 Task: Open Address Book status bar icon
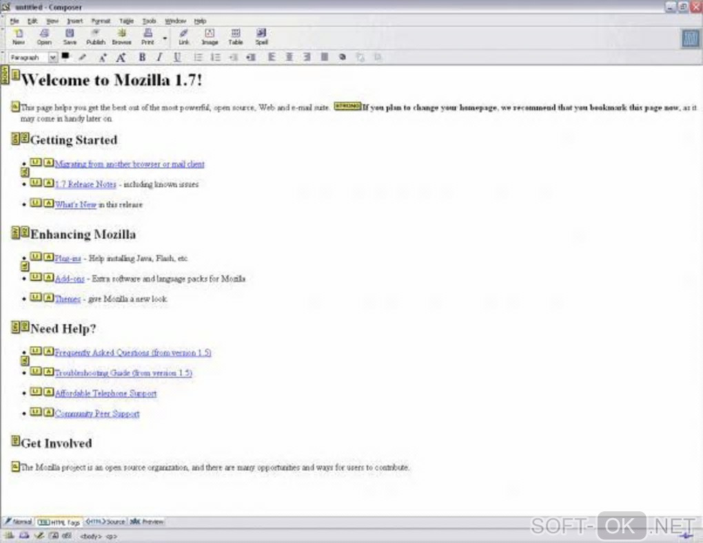click(x=53, y=536)
